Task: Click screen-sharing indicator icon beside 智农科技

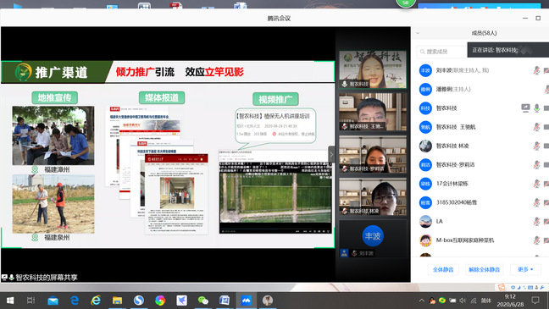Action: 525,108
